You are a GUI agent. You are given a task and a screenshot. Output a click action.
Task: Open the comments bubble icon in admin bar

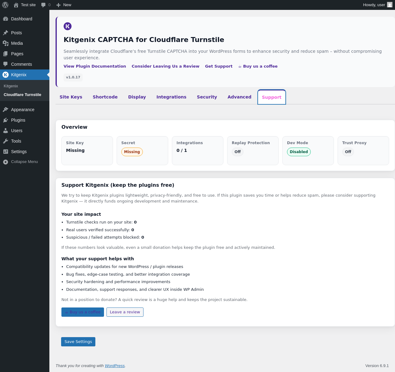[x=44, y=5]
